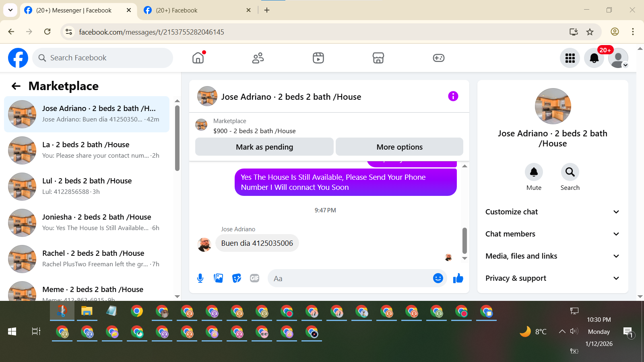This screenshot has width=644, height=362.
Task: Close the Messenger | Facebook tab
Action: (129, 10)
